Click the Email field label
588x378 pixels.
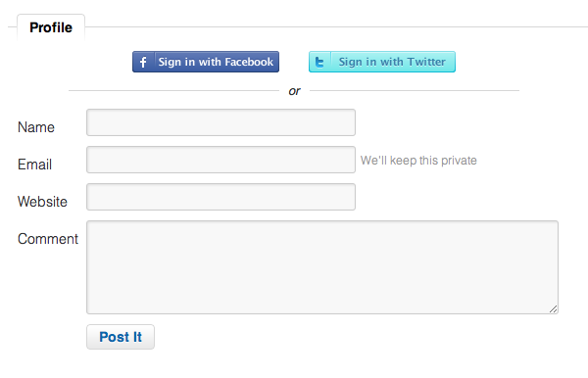(x=34, y=165)
